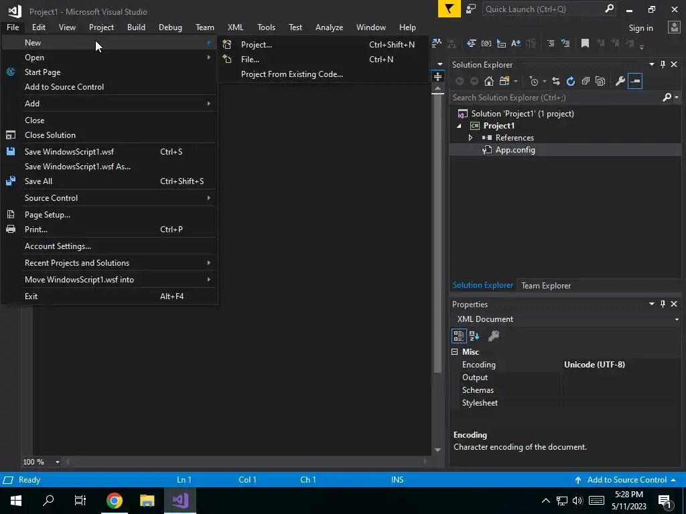Image resolution: width=686 pixels, height=514 pixels.
Task: Click the Solution and Folders view icon
Action: 504,81
